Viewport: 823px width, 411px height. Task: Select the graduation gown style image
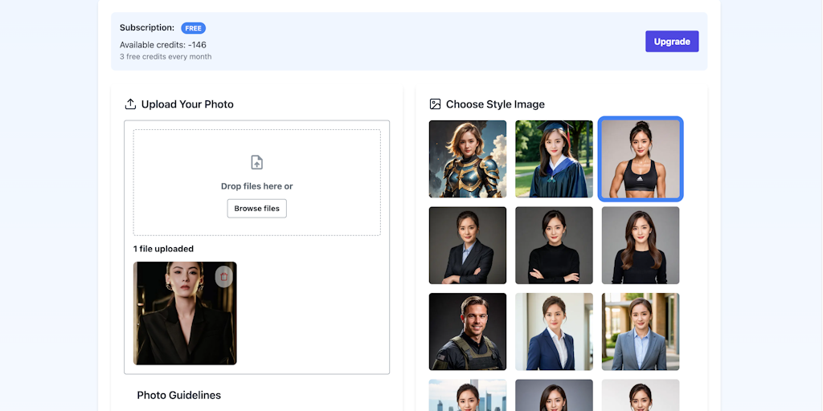pos(554,159)
